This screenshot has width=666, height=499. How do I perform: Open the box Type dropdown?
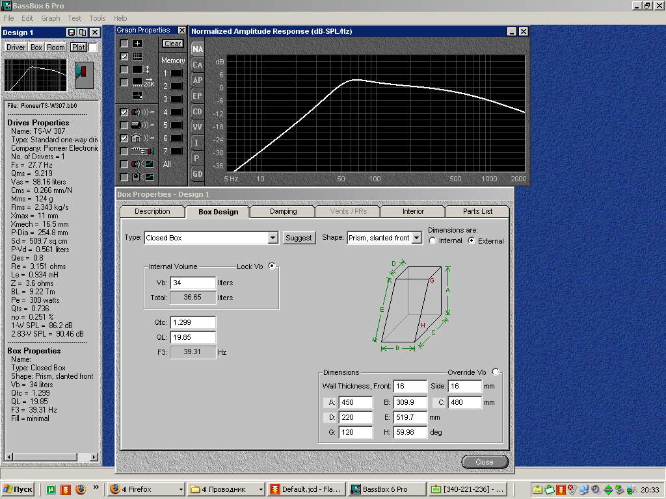point(273,238)
